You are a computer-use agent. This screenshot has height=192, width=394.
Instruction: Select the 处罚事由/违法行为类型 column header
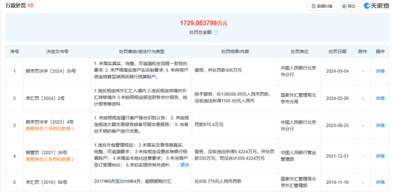[142, 51]
